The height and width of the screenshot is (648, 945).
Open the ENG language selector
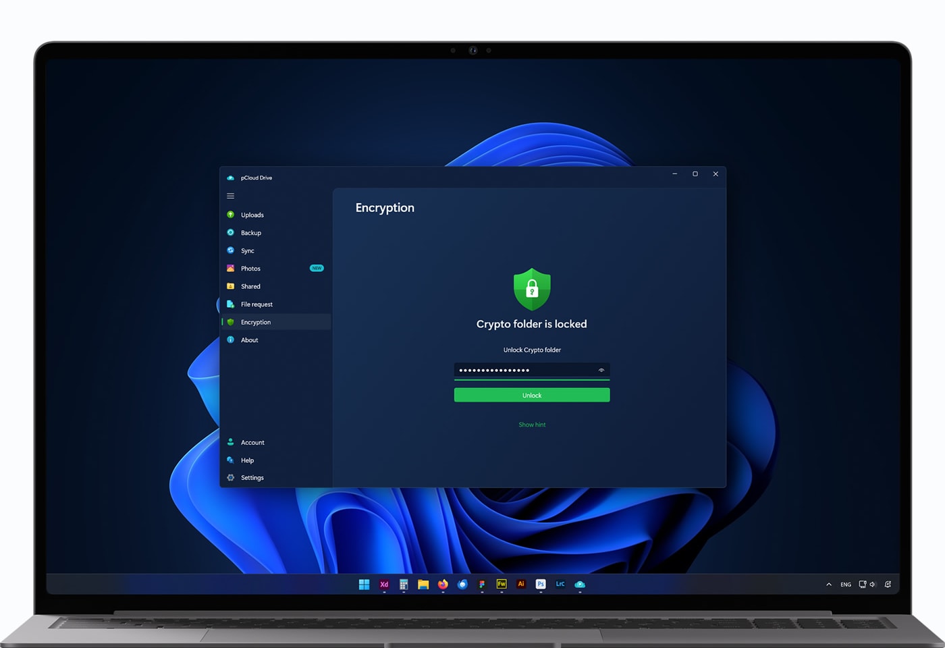[845, 584]
